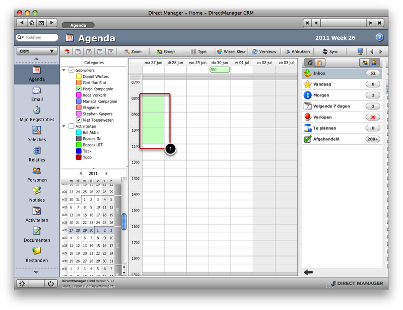403x310 pixels.
Task: Open the Verlopen list
Action: click(342, 117)
